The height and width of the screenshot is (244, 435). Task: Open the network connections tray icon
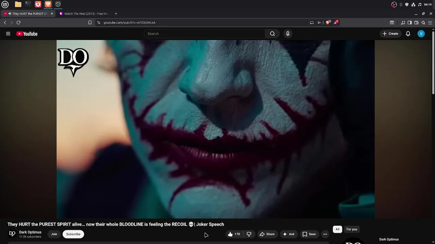(413, 4)
